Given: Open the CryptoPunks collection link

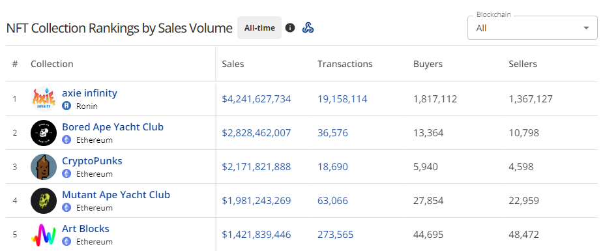Looking at the screenshot, I should [x=93, y=160].
